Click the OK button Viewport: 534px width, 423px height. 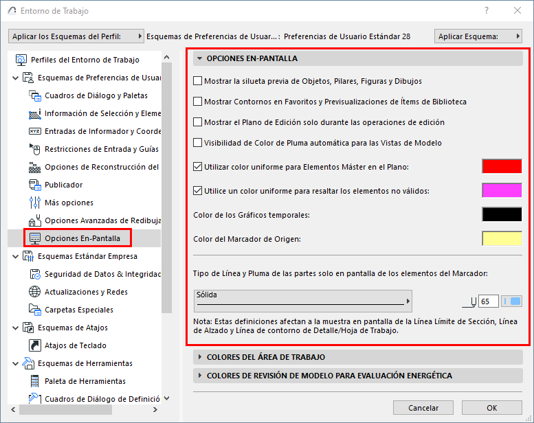pyautogui.click(x=492, y=408)
